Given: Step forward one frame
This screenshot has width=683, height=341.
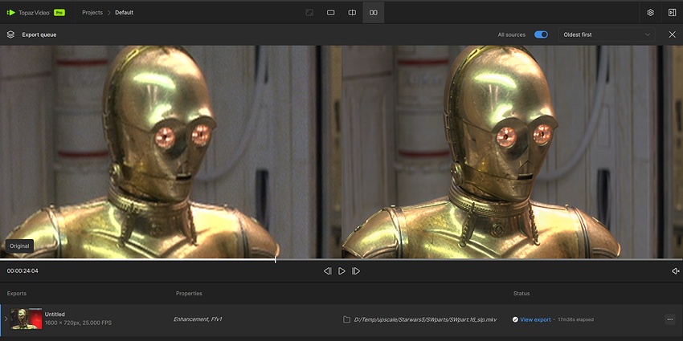Looking at the screenshot, I should coord(356,271).
